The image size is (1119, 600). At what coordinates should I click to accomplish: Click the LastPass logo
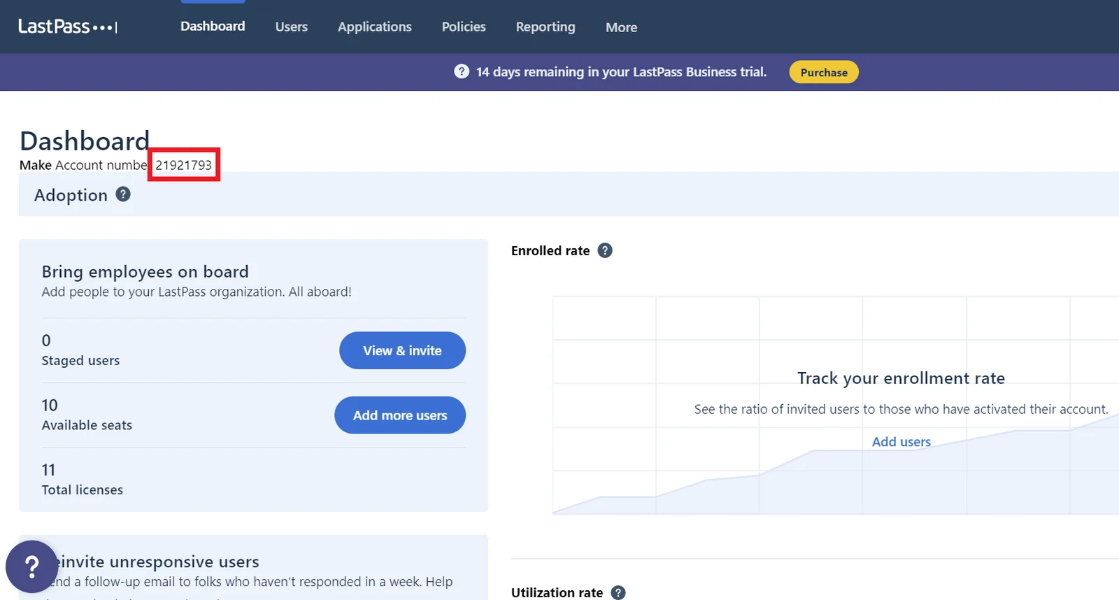tap(68, 27)
